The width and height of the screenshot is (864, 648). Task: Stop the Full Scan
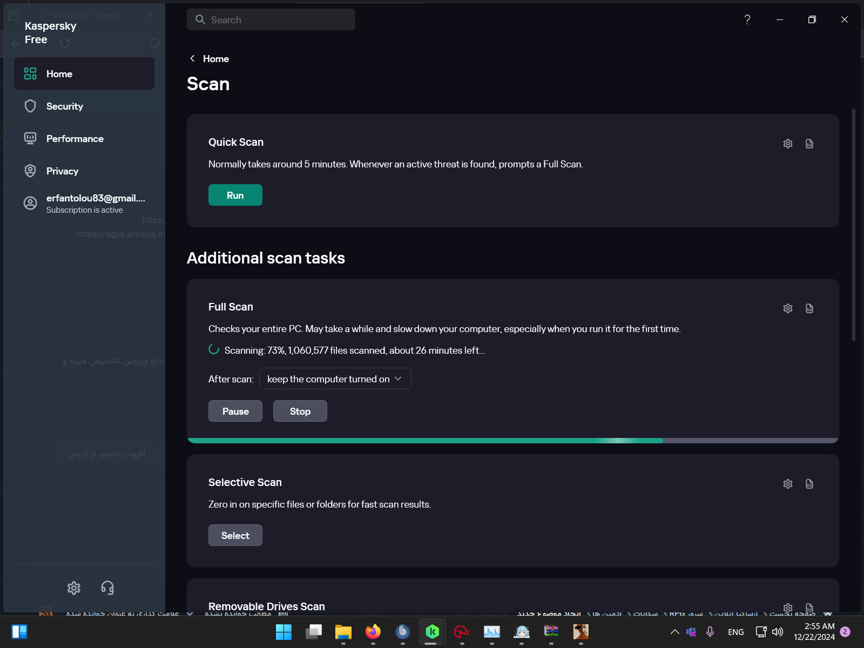pos(300,411)
